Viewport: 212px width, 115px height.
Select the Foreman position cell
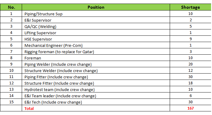click(96, 58)
